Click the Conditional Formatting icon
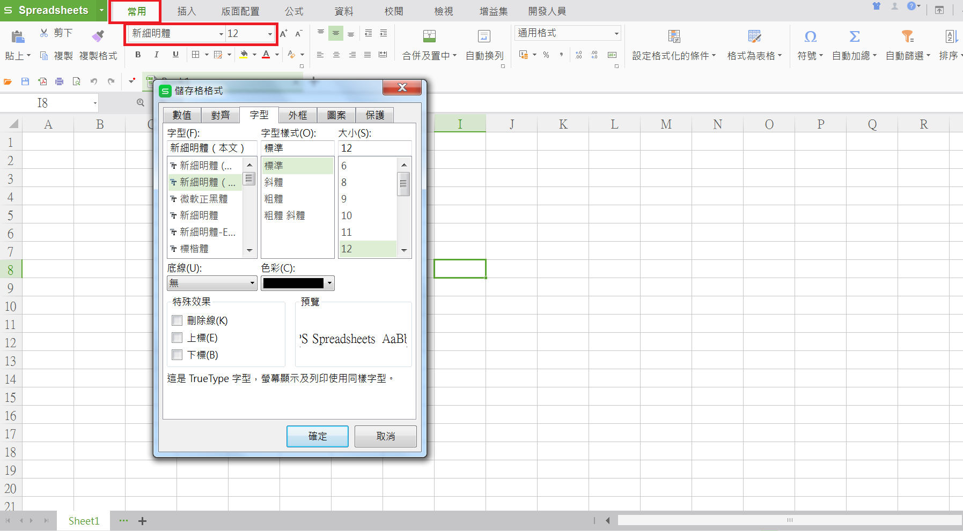The image size is (963, 531). pyautogui.click(x=674, y=36)
